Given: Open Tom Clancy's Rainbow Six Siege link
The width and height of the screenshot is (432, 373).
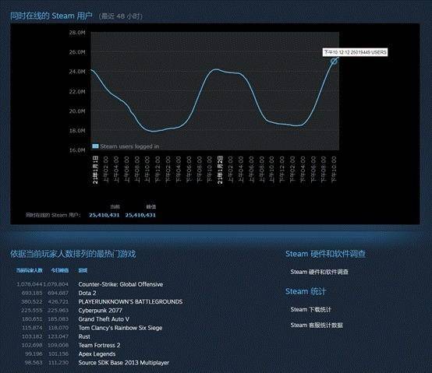Looking at the screenshot, I should [120, 328].
